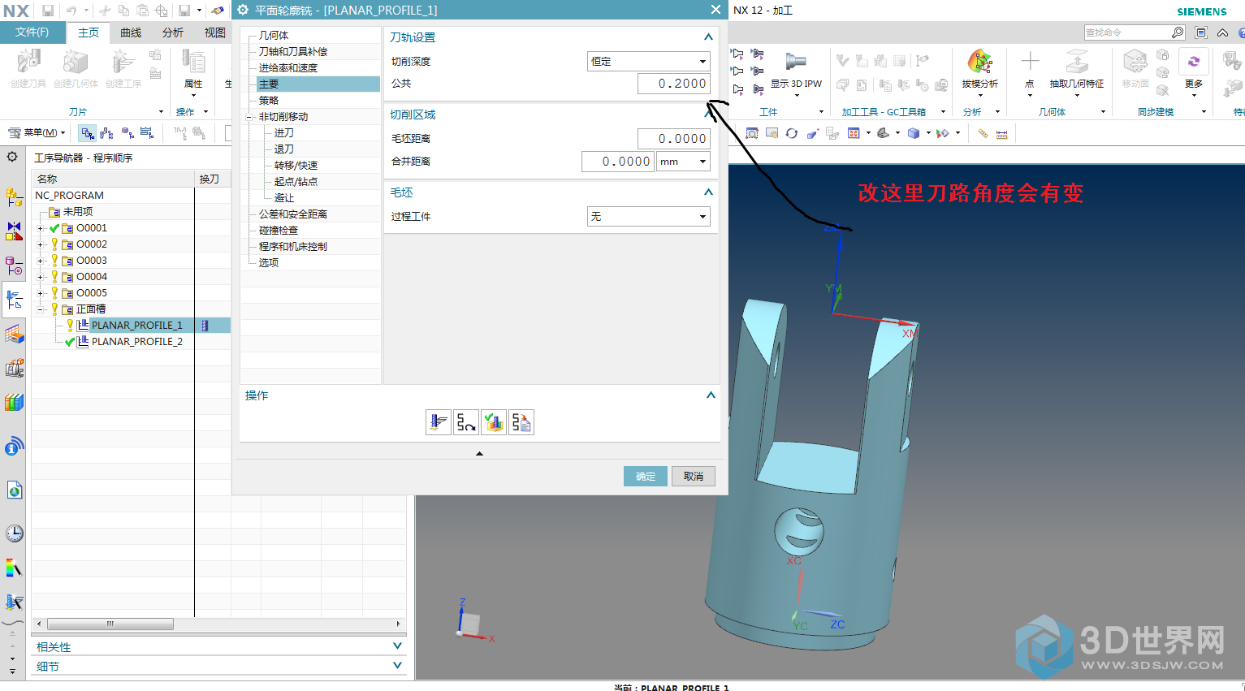
Task: Collapse the 非切削移动 tree node
Action: coord(249,117)
